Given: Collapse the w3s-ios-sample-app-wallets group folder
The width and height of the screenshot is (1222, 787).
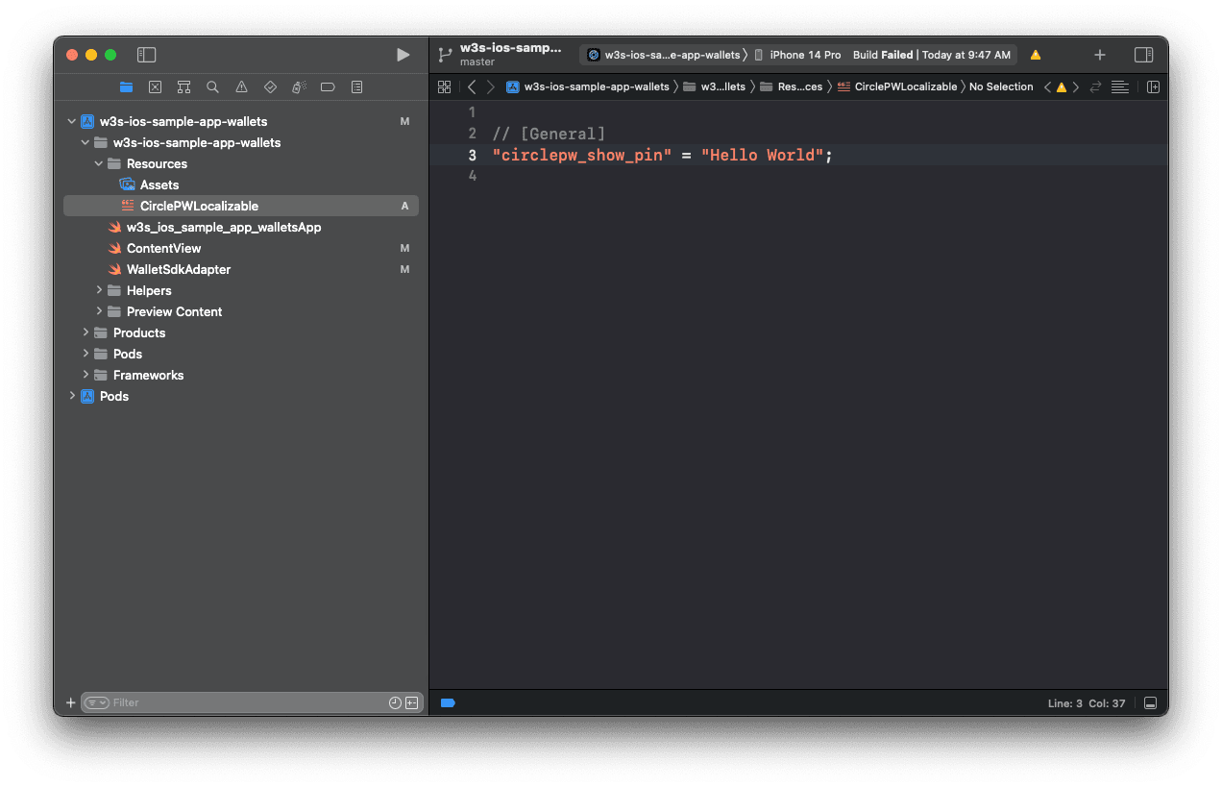Looking at the screenshot, I should pyautogui.click(x=86, y=142).
